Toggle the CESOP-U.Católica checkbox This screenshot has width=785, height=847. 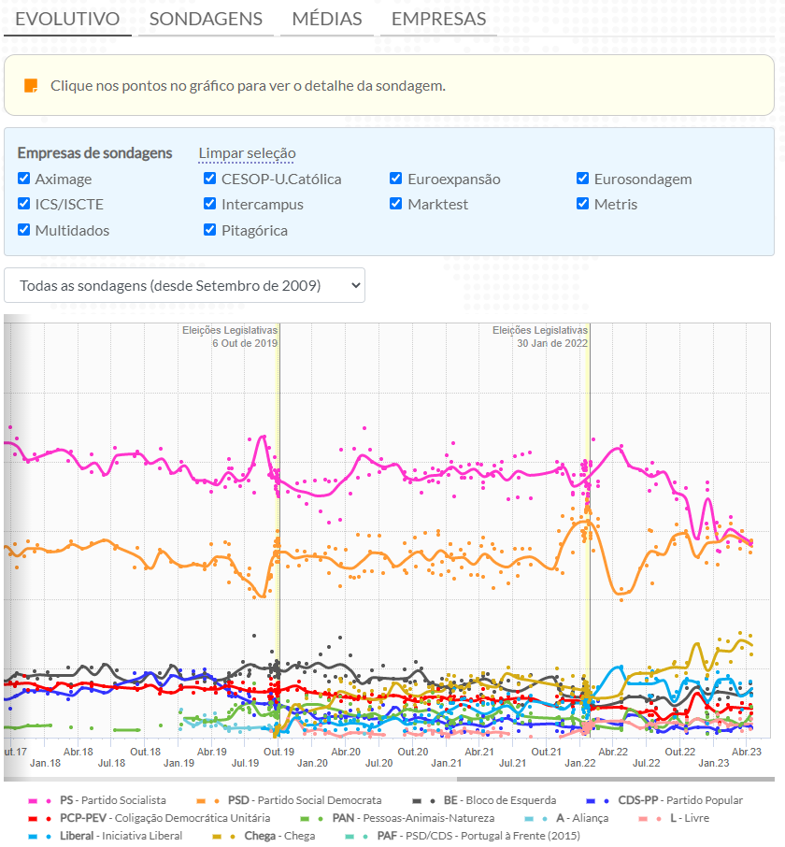210,179
